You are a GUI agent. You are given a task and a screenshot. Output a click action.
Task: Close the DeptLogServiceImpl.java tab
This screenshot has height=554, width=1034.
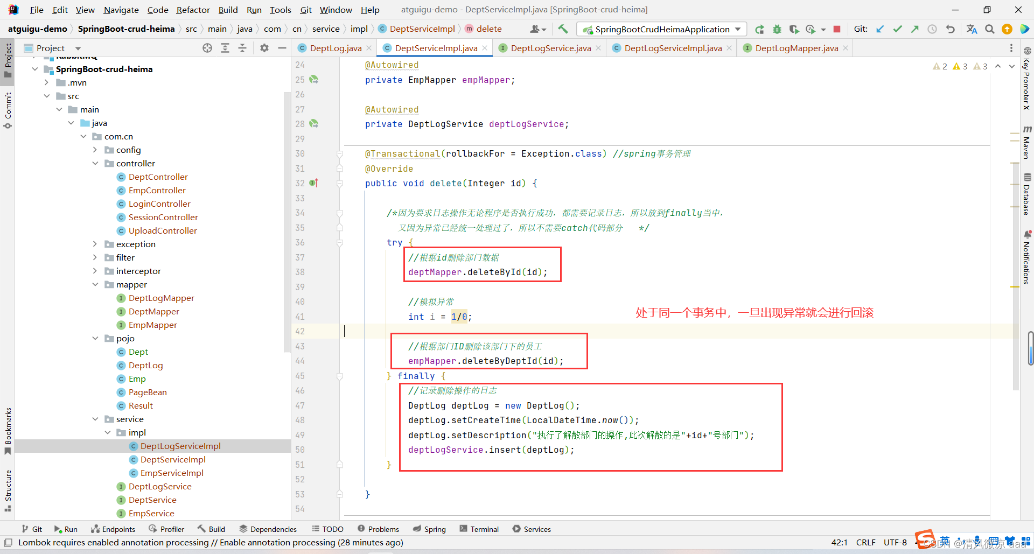click(x=729, y=48)
